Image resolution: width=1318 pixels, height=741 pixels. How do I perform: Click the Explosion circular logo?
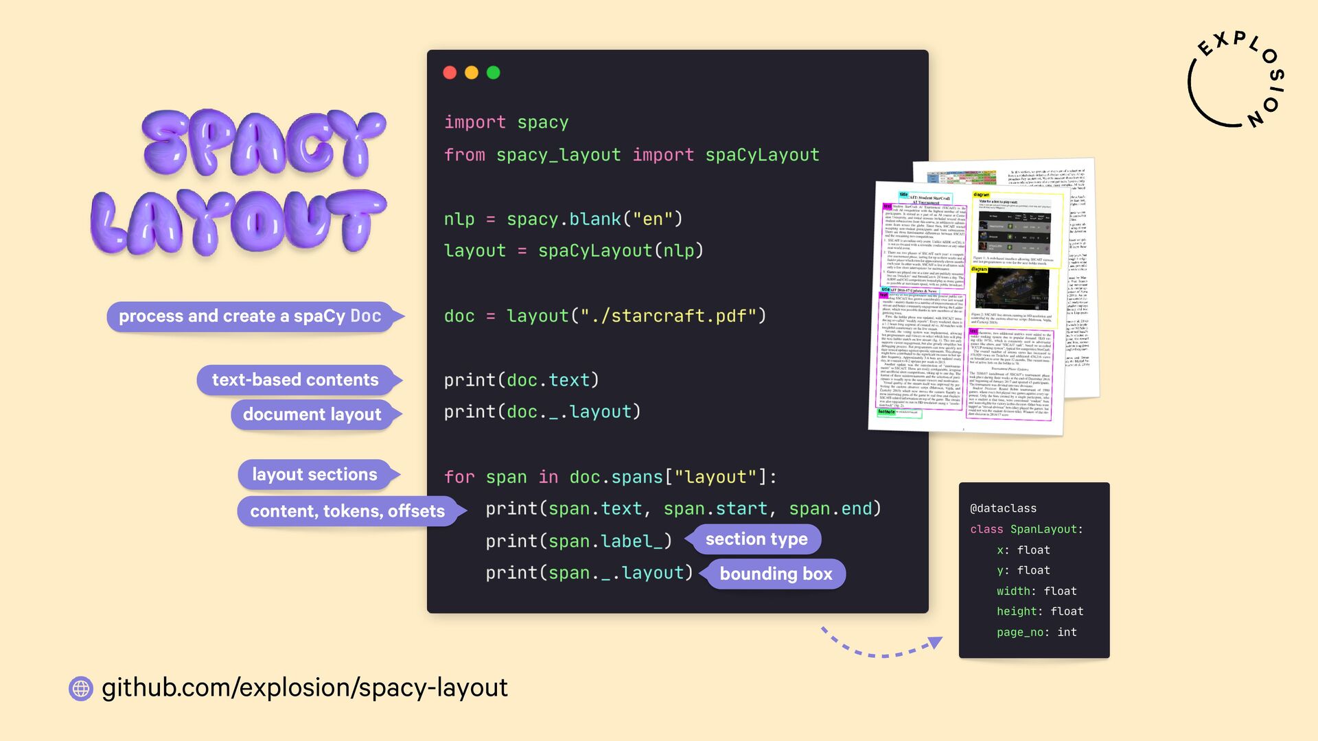[1236, 80]
